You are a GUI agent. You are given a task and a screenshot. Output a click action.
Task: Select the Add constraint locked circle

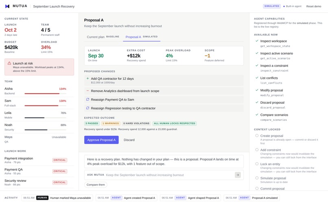pos(257,150)
